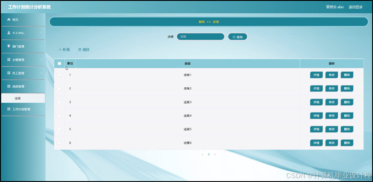373x182 pixels.
Task: Go to next page arrow
Action: 215,155
